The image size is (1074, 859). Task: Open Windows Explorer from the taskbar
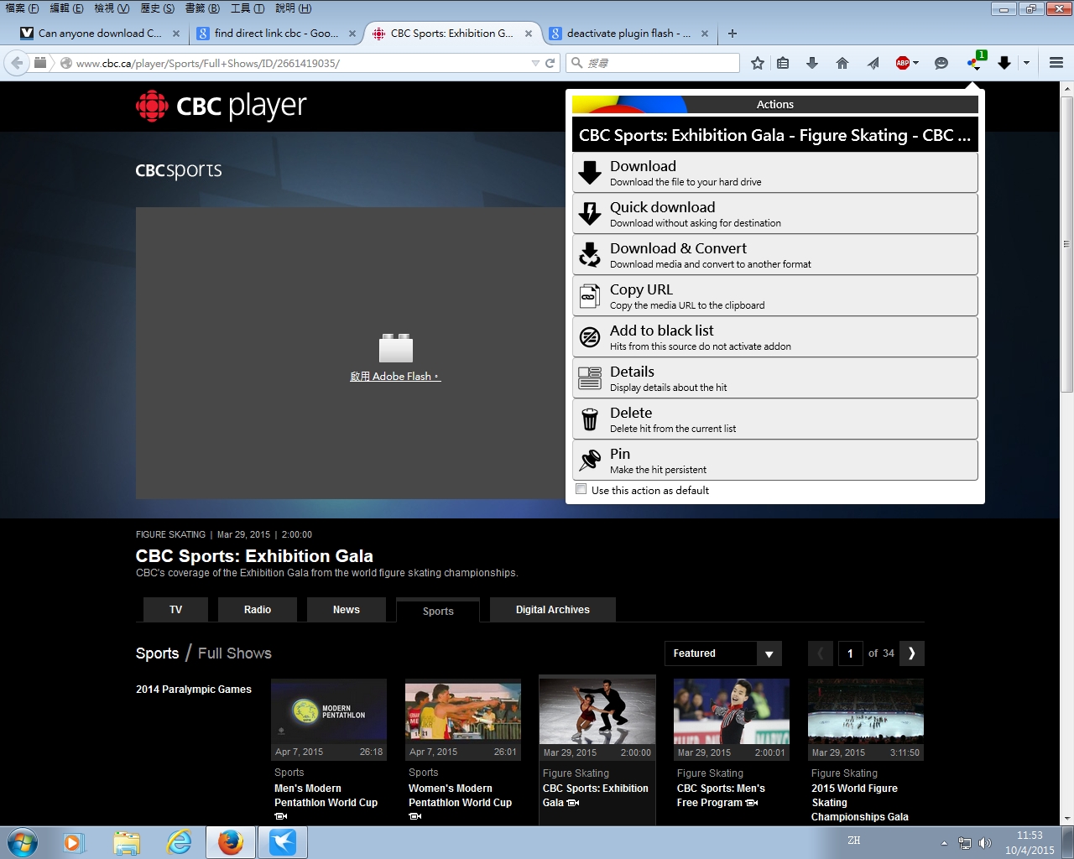pos(127,842)
